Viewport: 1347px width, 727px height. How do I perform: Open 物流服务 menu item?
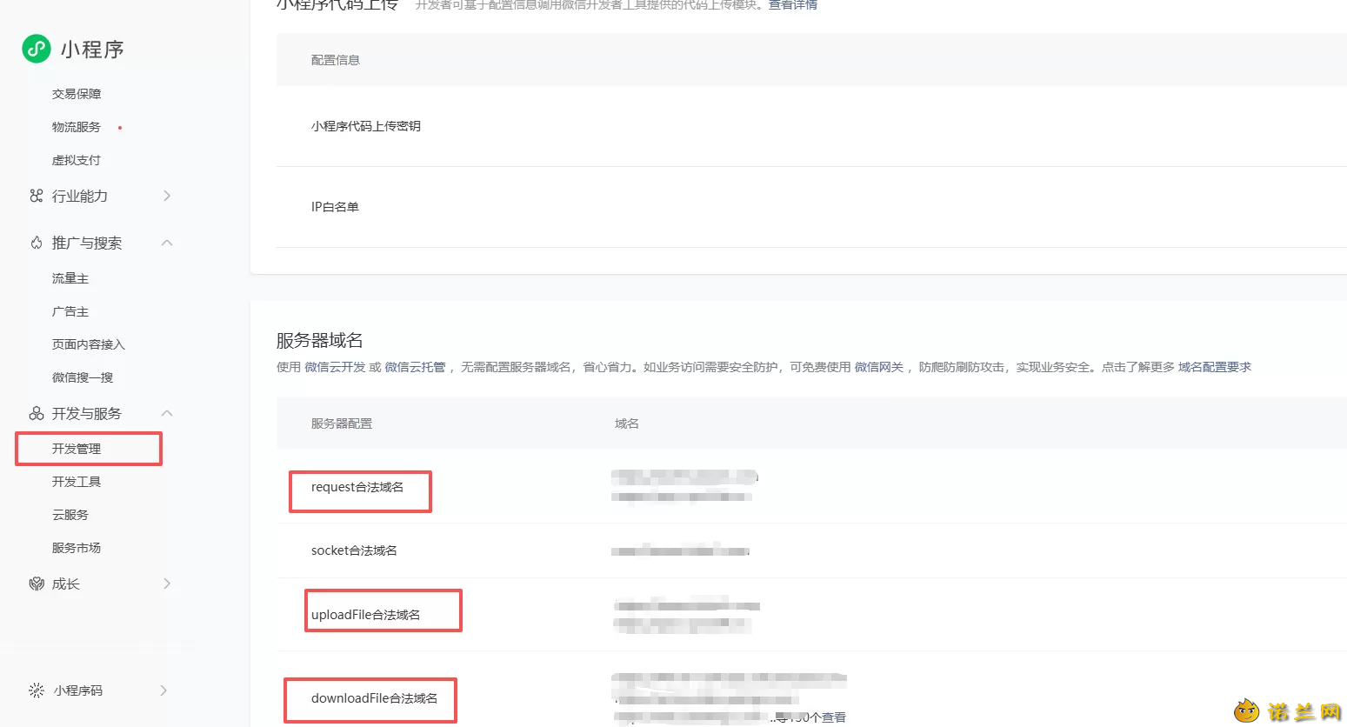(x=77, y=127)
